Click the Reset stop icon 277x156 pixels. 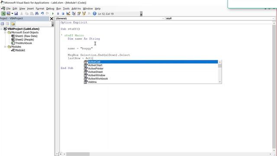(63, 13)
